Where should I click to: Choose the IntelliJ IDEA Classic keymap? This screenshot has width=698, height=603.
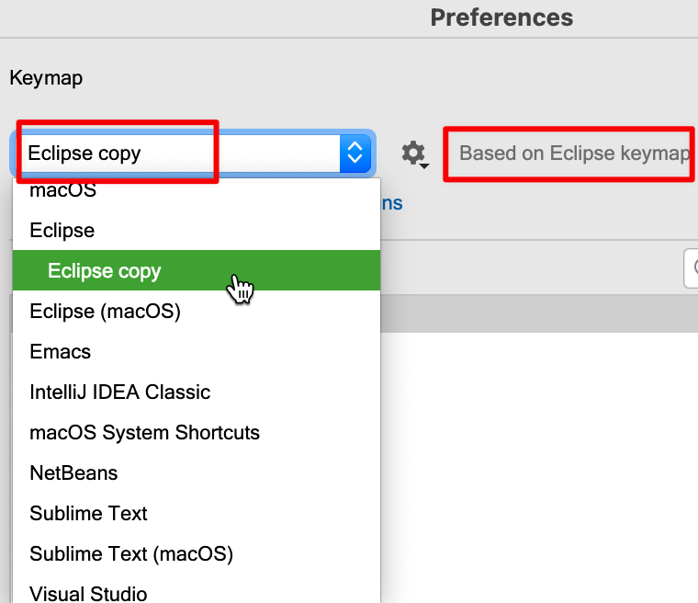click(119, 393)
